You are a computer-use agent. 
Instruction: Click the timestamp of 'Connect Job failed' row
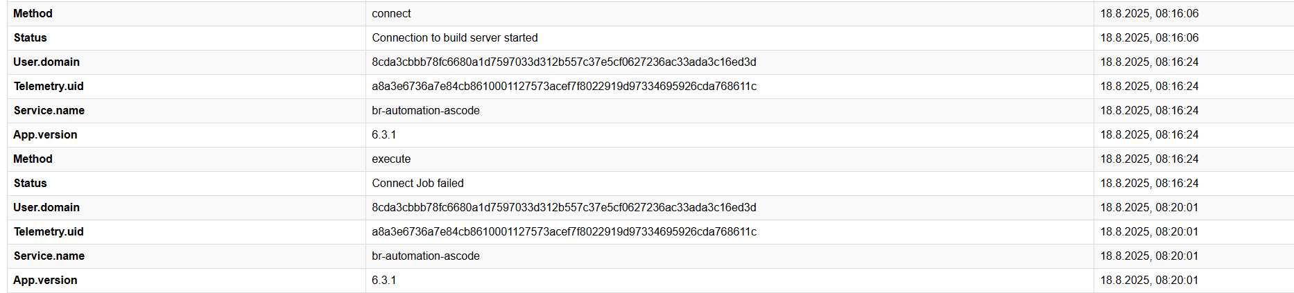(x=1149, y=184)
